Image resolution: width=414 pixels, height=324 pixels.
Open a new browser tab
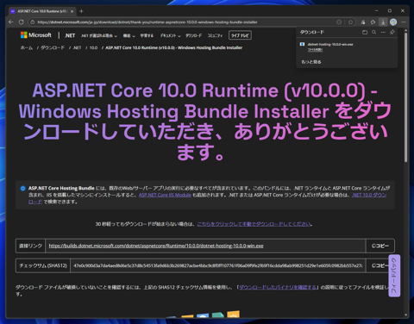click(x=81, y=11)
